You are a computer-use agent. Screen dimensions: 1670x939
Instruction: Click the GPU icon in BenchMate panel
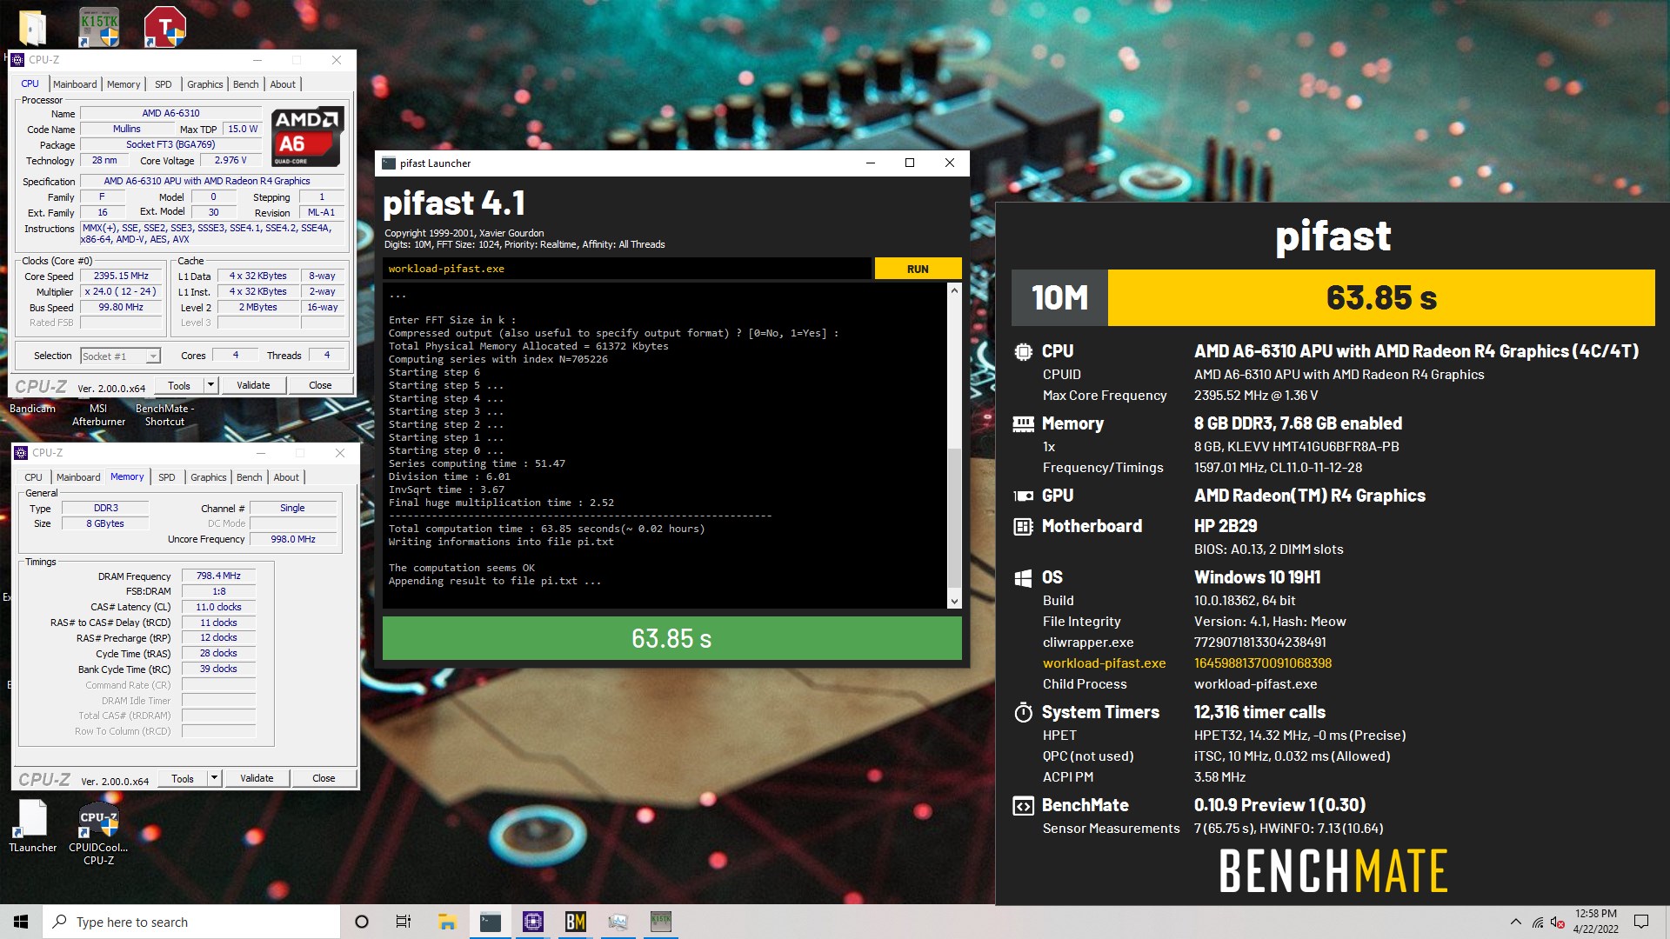coord(1023,496)
